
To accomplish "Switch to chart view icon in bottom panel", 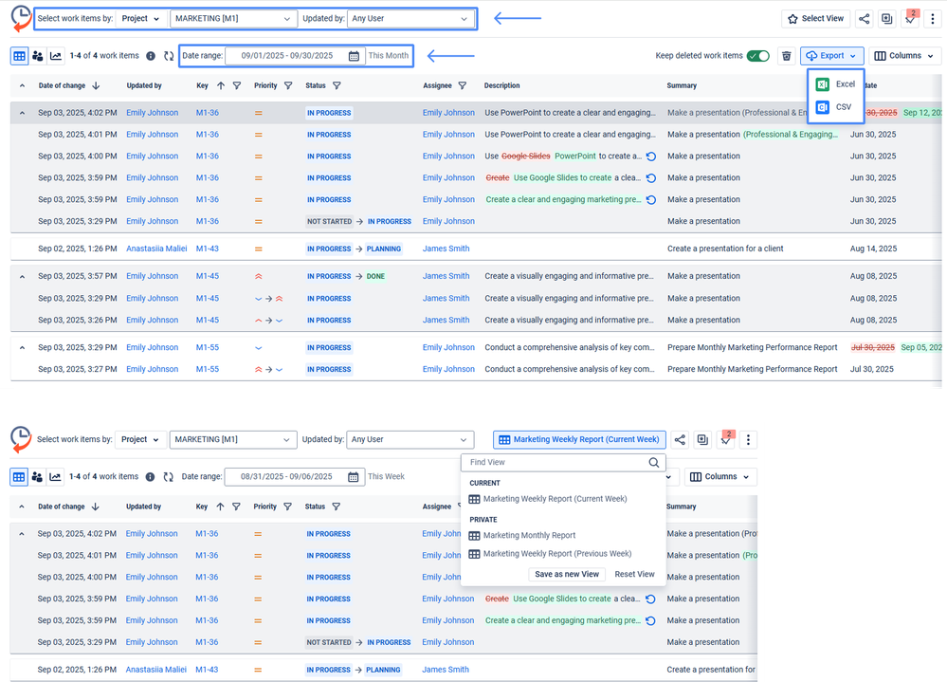I will (55, 476).
